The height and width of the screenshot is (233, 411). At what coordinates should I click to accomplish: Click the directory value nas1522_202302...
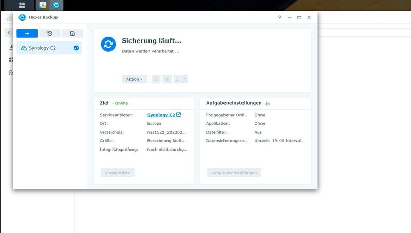pyautogui.click(x=166, y=132)
